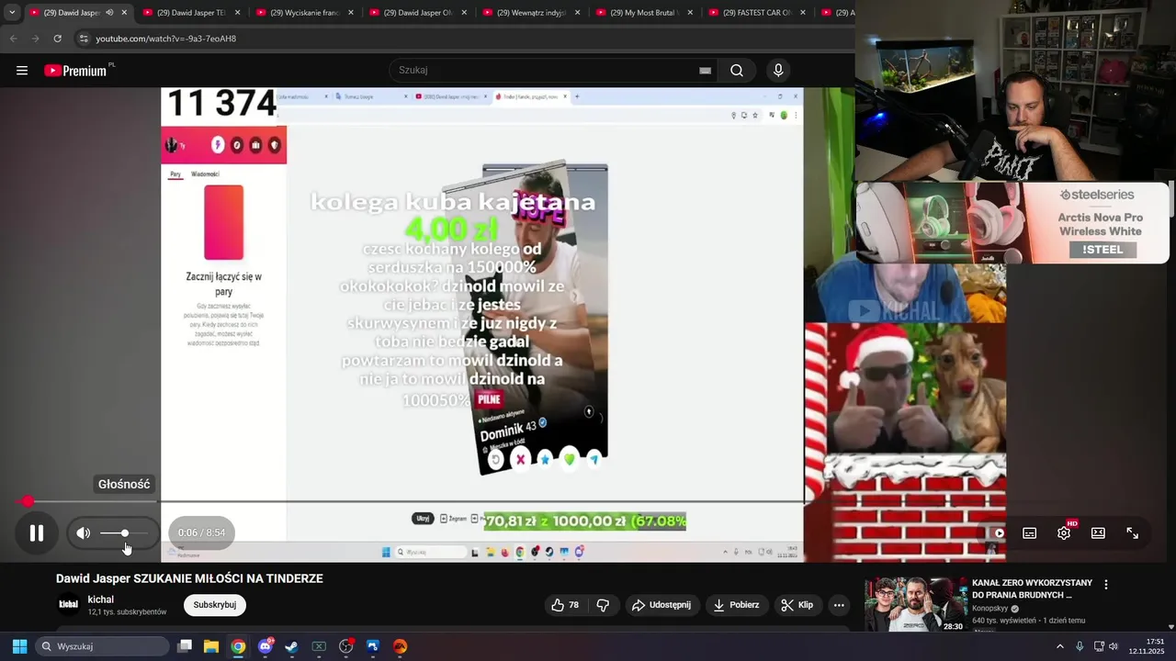Open EA app from the taskbar
The image size is (1176, 661).
click(x=401, y=646)
